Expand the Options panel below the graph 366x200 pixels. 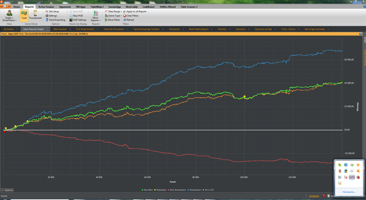[x=7, y=190]
